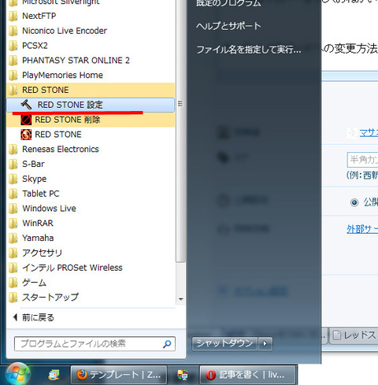Click the Skype folder icon
This screenshot has height=385, width=378.
click(13, 179)
